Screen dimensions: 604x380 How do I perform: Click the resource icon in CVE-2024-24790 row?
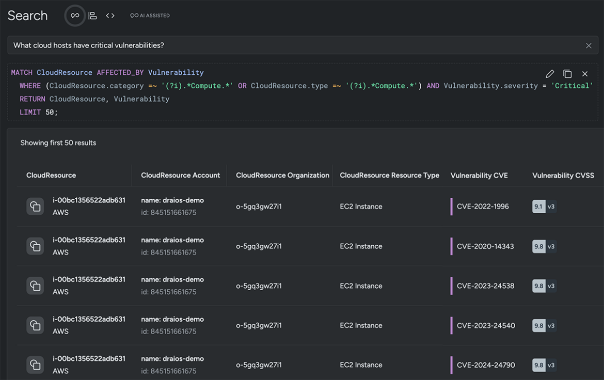click(x=35, y=365)
